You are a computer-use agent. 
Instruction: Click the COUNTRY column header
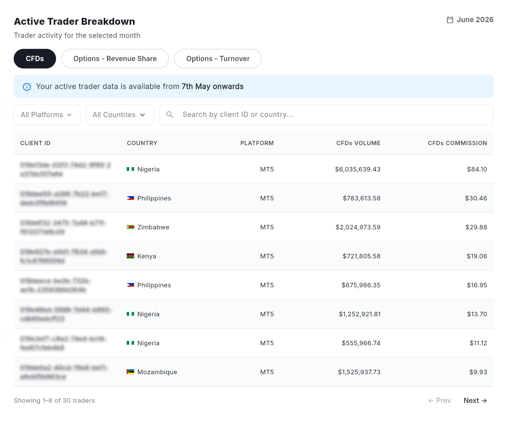(142, 143)
